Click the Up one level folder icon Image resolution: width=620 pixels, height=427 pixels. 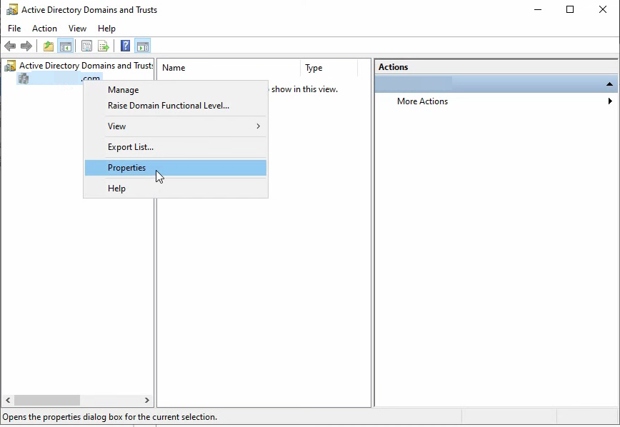(49, 46)
